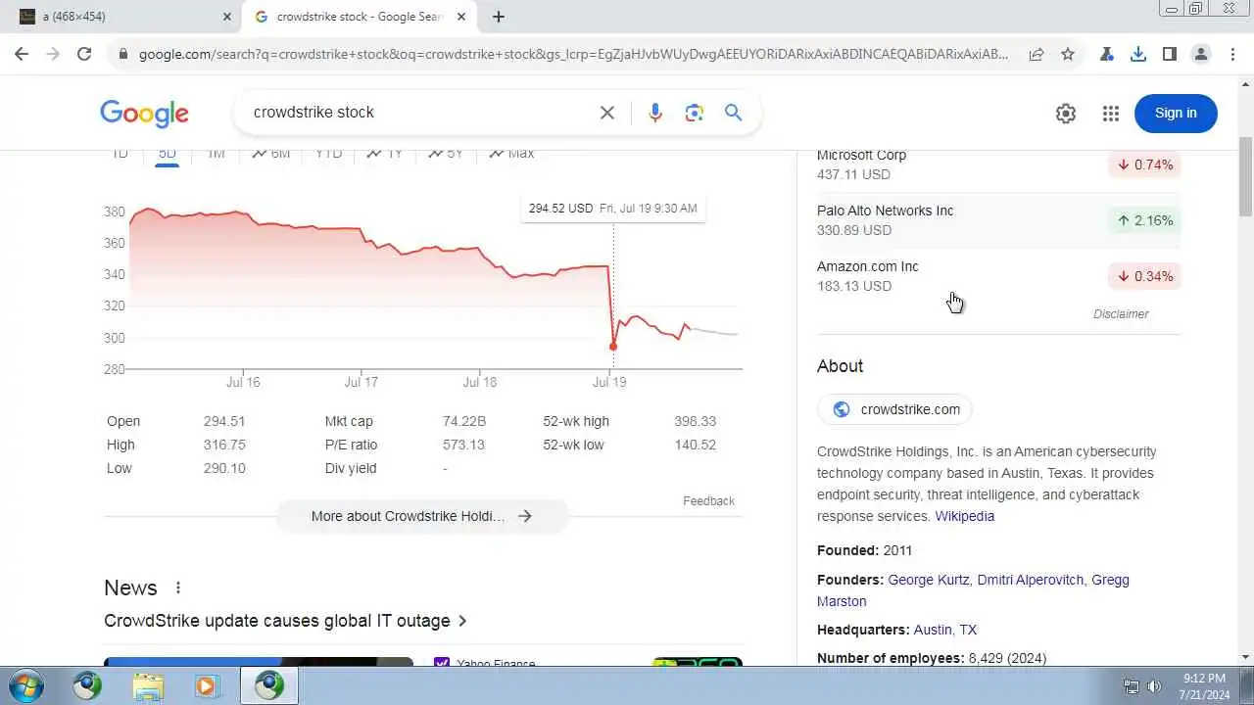
Task: Select the Max chart range
Action: point(511,154)
